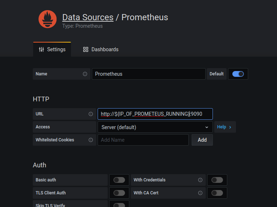Open the Settings tab
This screenshot has height=207, width=277.
[x=52, y=49]
